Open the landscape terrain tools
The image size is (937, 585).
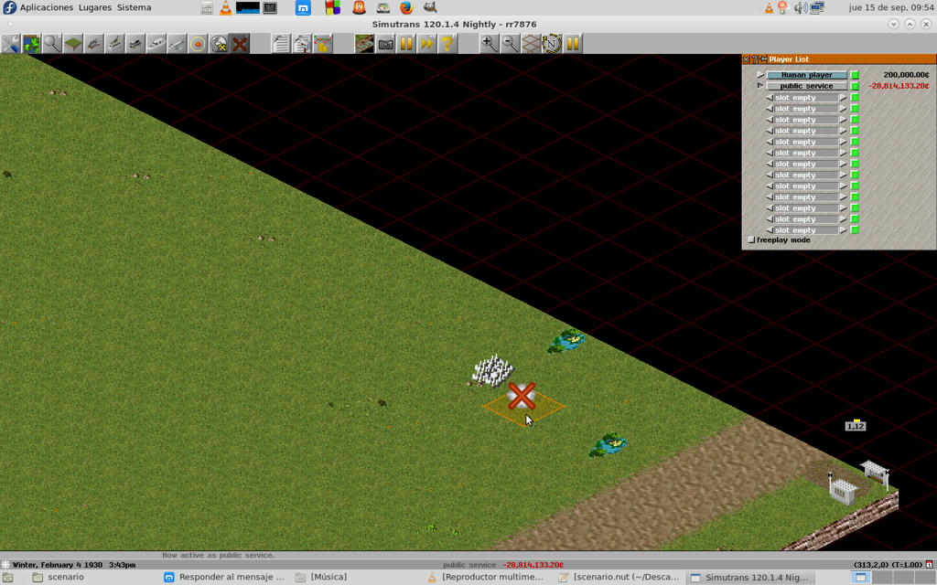pyautogui.click(x=73, y=44)
